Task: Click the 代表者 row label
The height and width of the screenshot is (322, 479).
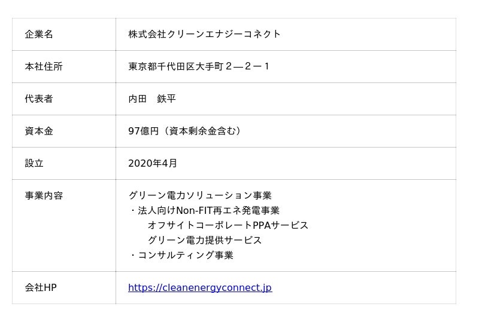Action: (39, 99)
